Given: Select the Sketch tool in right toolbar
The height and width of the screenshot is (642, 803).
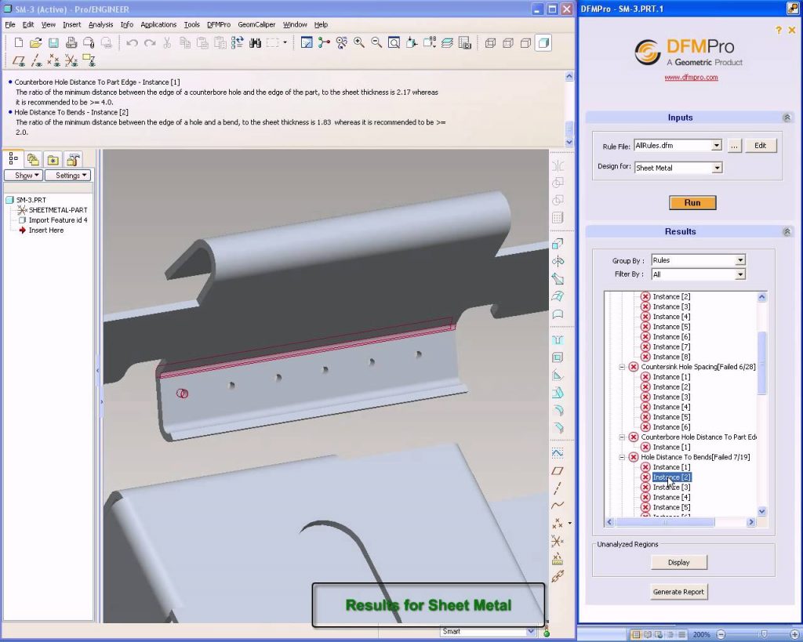Looking at the screenshot, I should [558, 453].
